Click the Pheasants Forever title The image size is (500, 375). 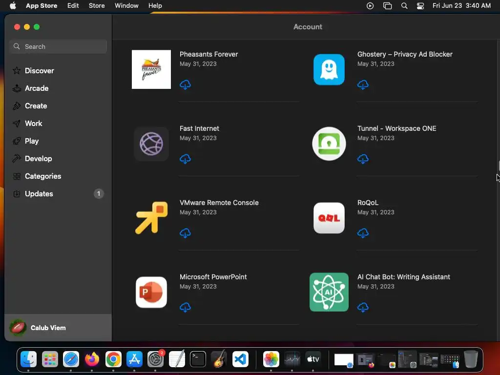coord(208,54)
